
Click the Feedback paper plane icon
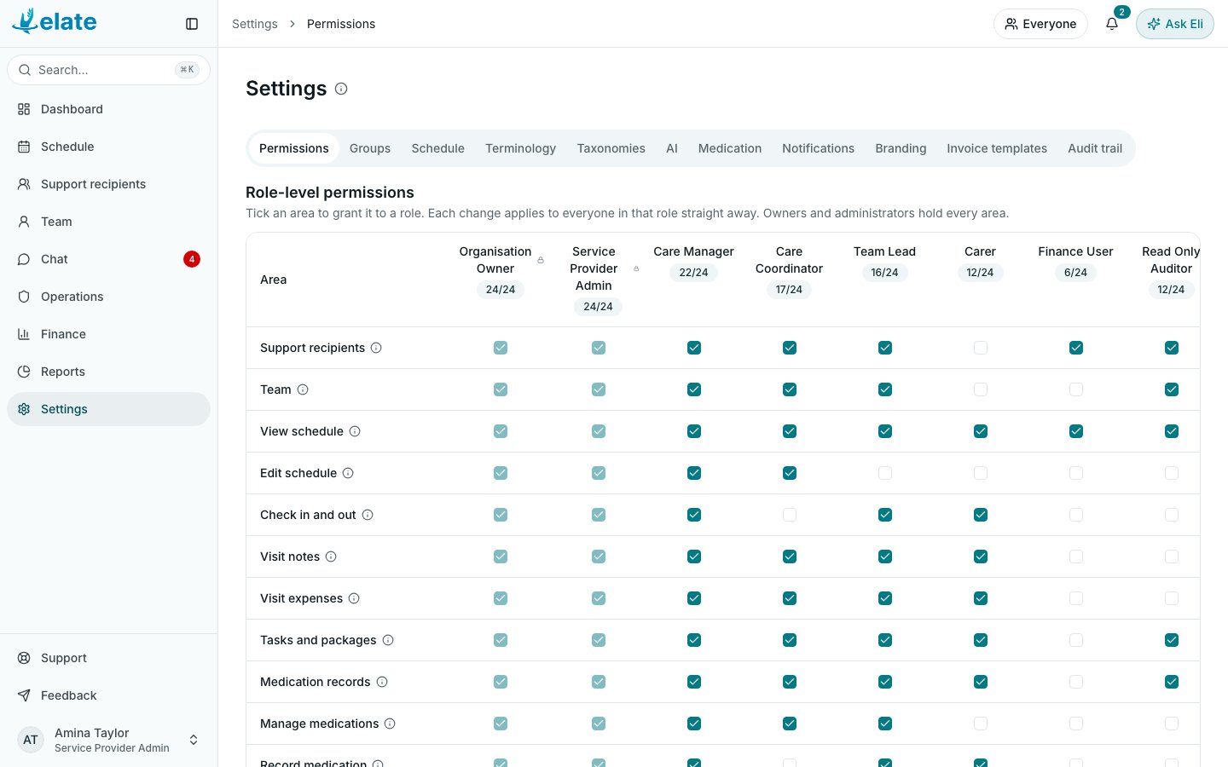tap(24, 695)
